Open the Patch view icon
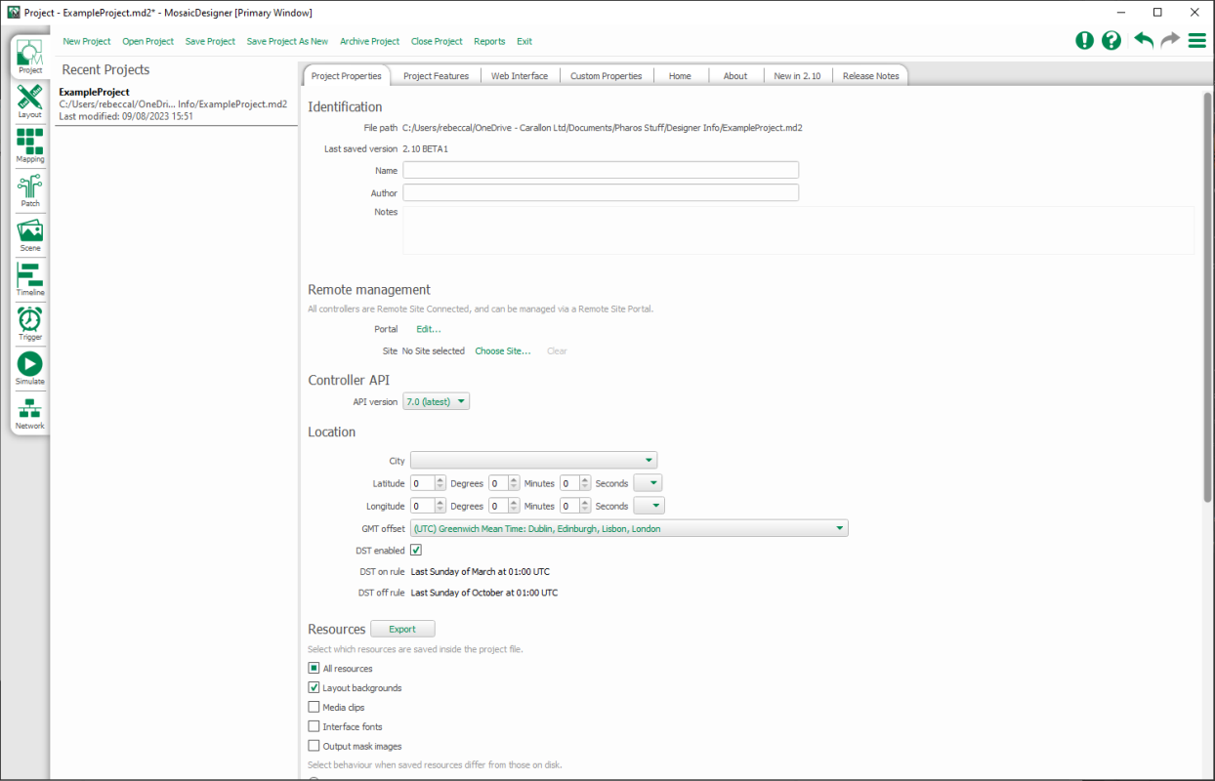The height and width of the screenshot is (781, 1215). (30, 186)
